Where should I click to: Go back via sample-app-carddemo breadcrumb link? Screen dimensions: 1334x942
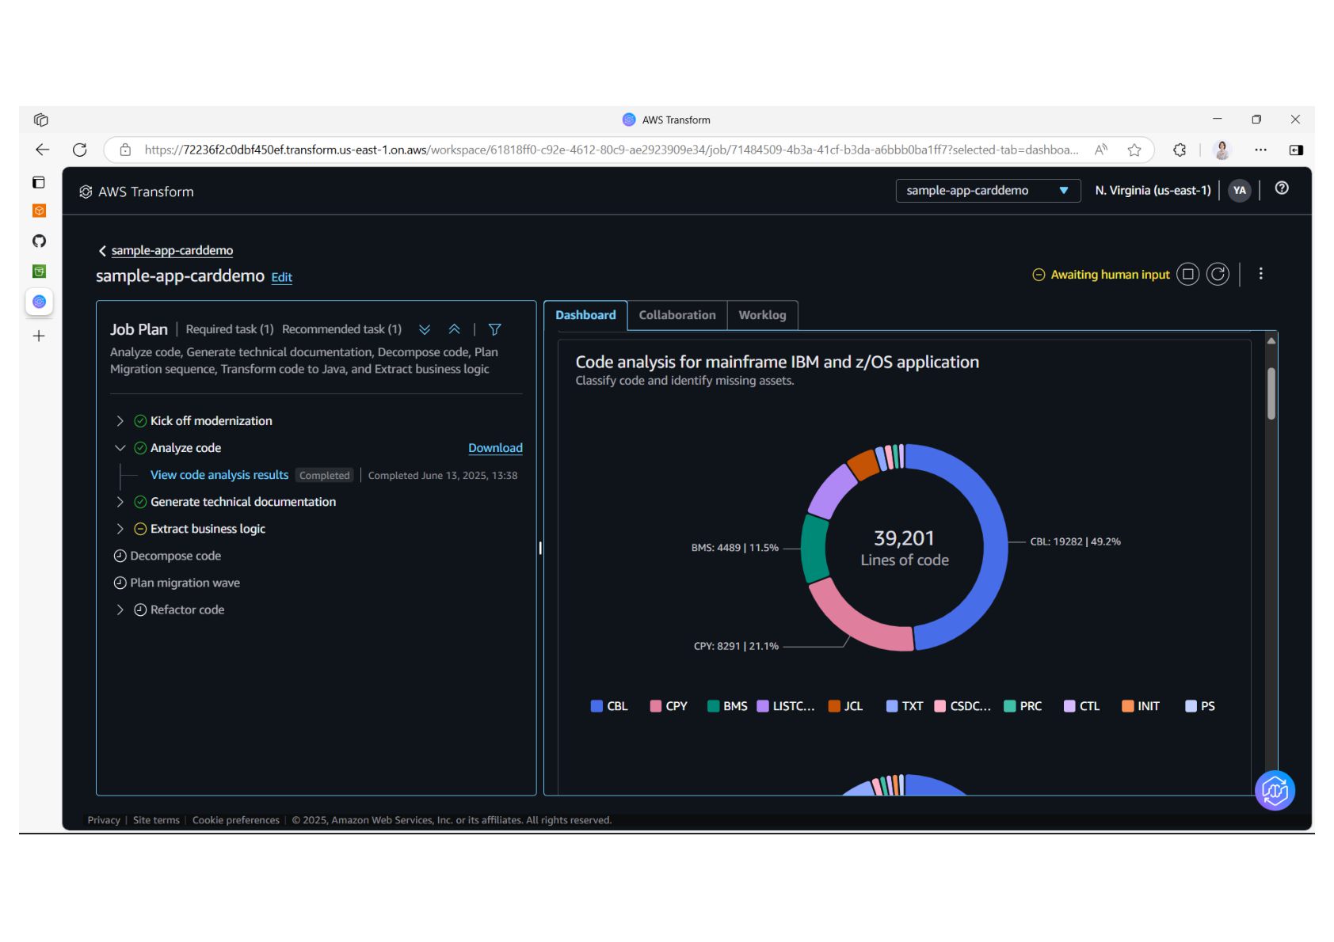coord(172,250)
